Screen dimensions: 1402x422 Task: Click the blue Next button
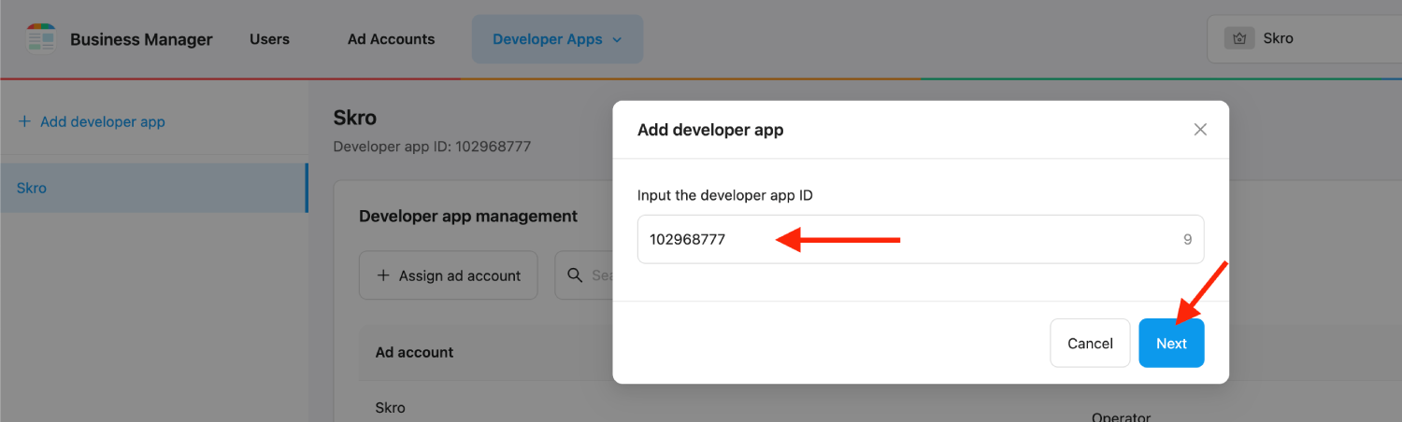click(x=1171, y=344)
